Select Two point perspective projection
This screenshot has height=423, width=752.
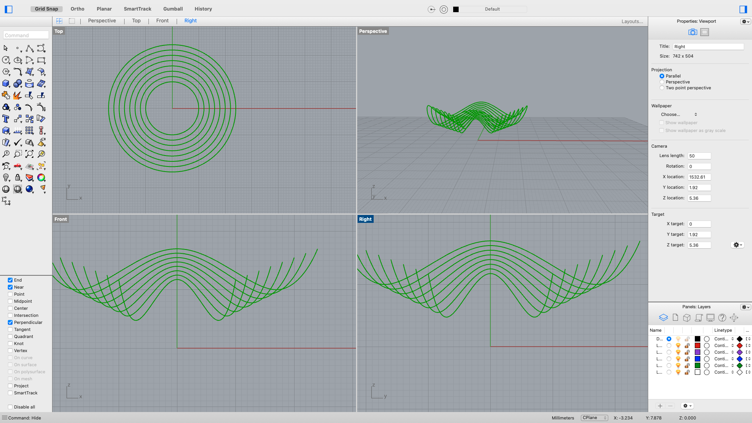pos(662,88)
